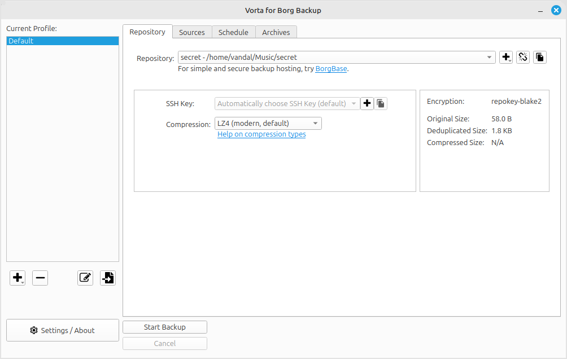
Task: Remove the selected profile with minus icon
Action: (40, 278)
